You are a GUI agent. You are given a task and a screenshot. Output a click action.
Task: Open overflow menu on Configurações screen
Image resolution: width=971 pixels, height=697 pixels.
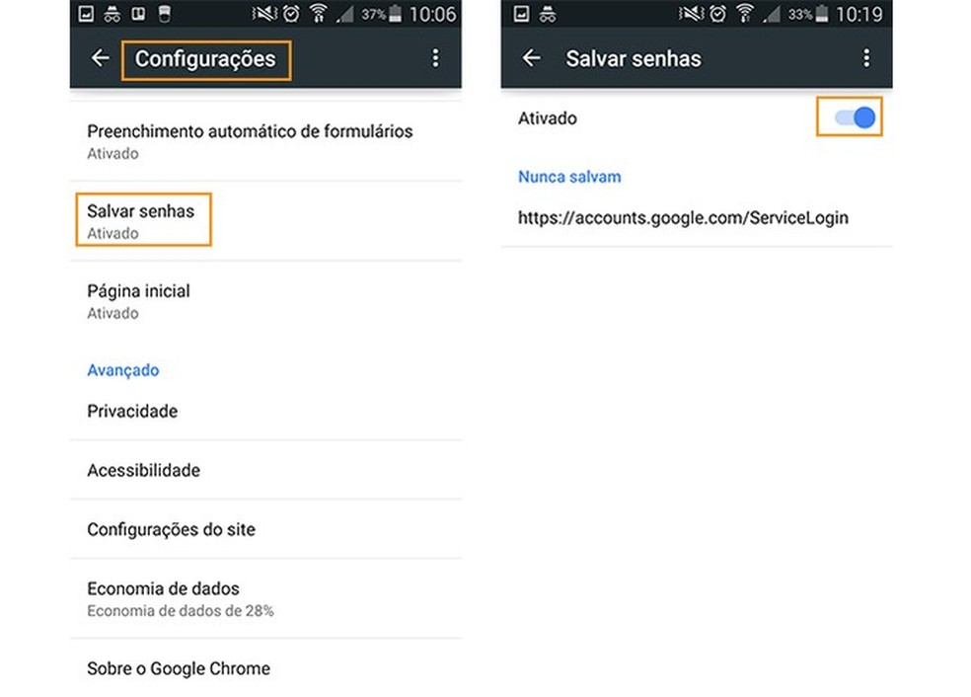[x=435, y=58]
